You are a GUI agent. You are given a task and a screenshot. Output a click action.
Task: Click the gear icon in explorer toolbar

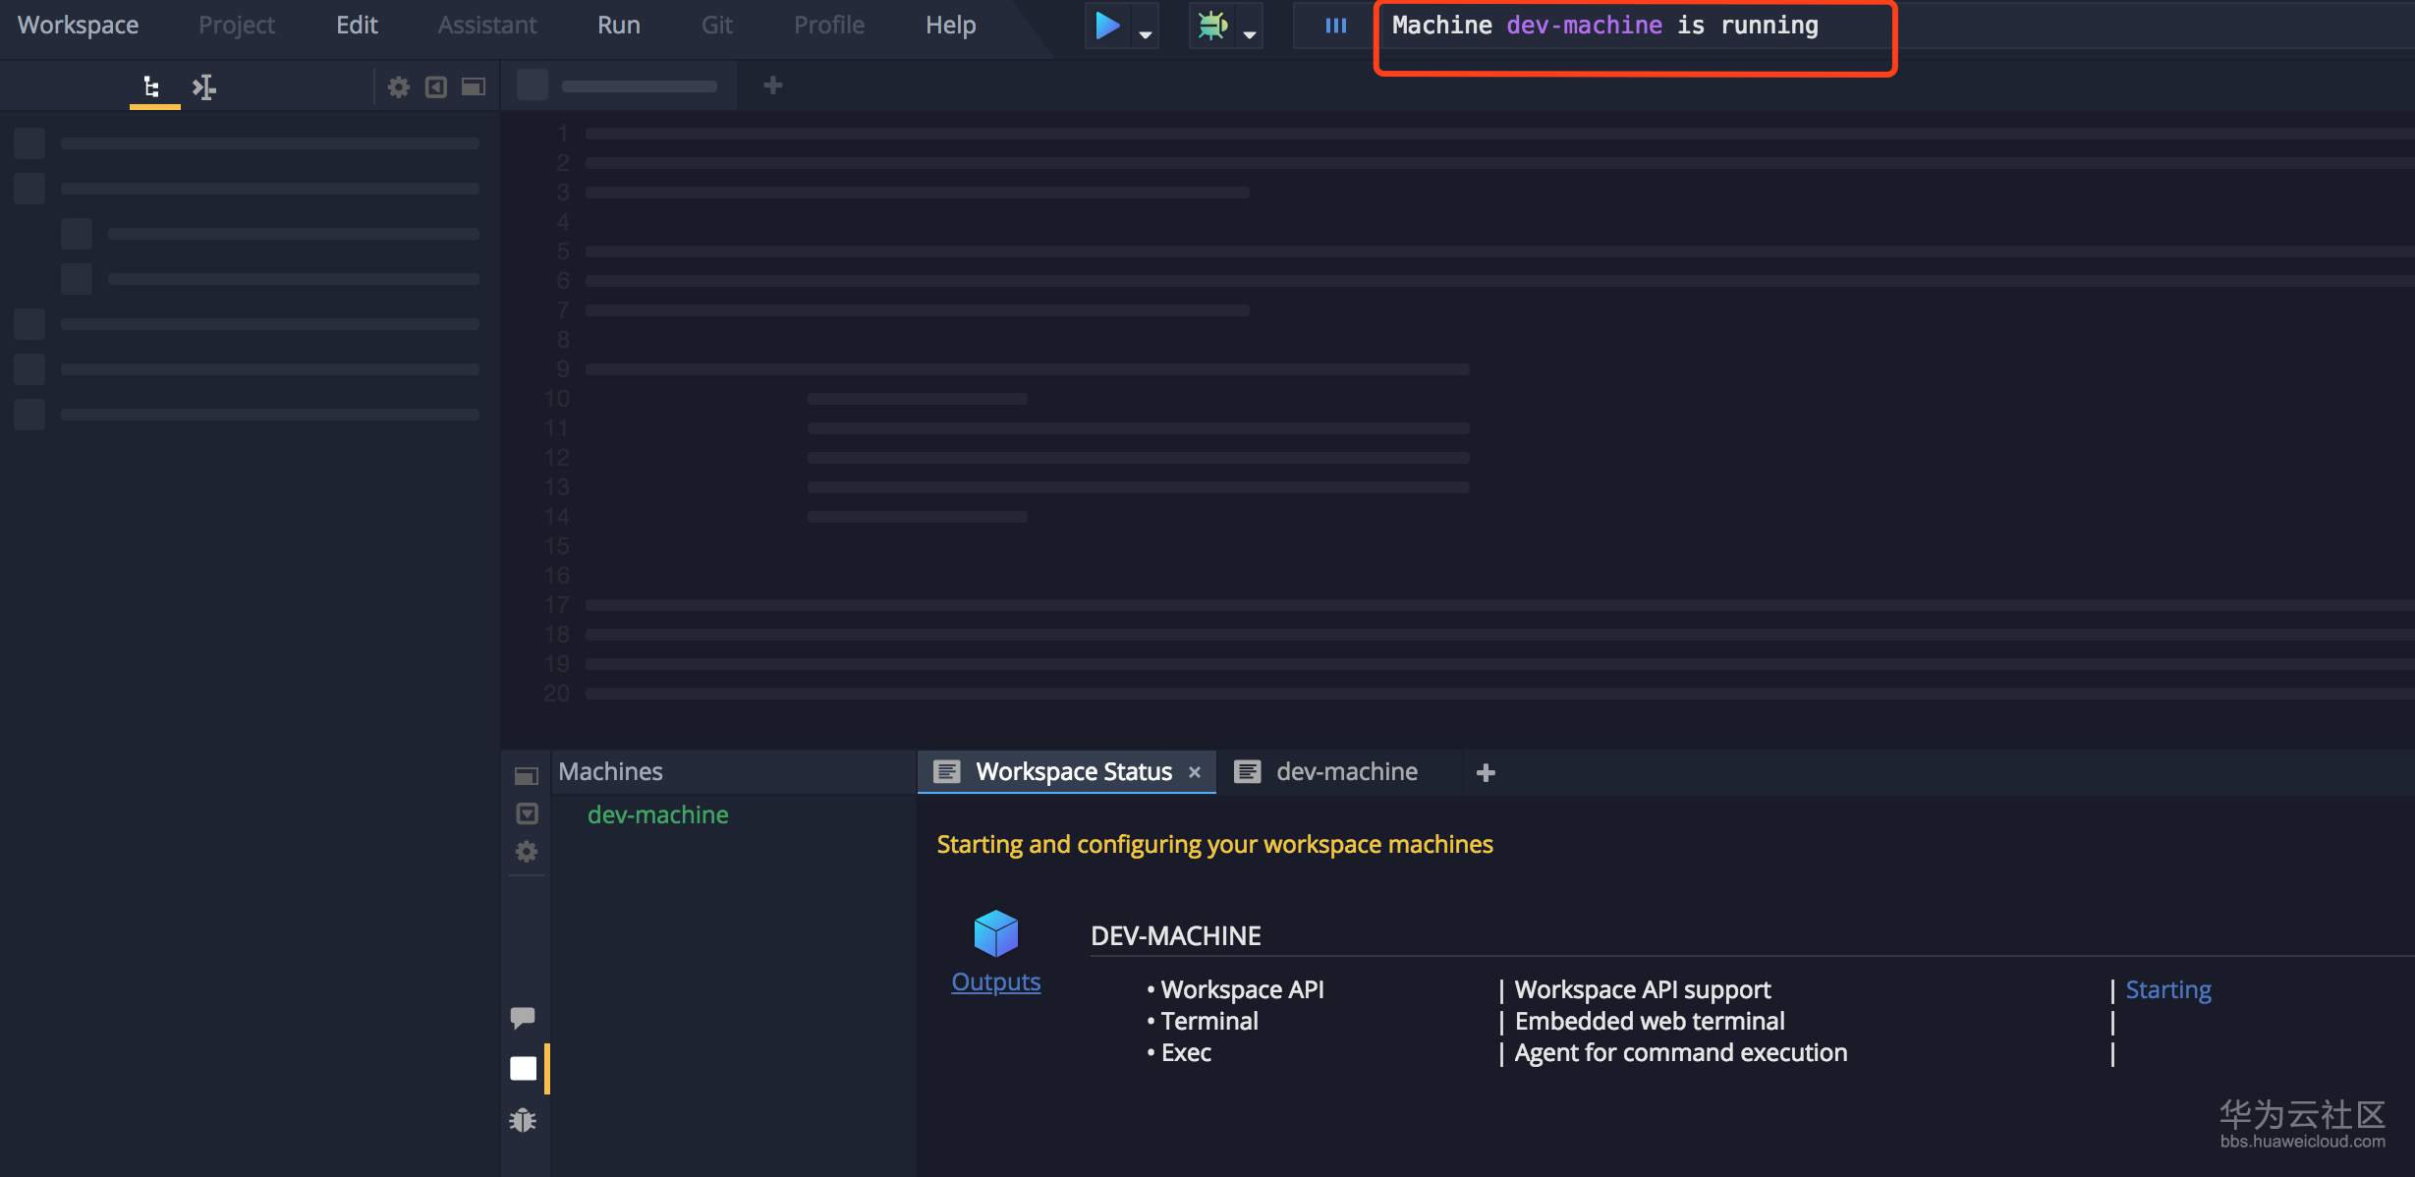pyautogui.click(x=398, y=87)
